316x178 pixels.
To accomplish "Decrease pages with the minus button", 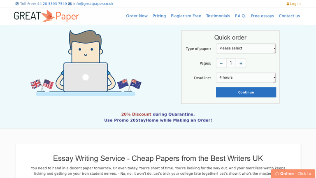I will (x=221, y=63).
